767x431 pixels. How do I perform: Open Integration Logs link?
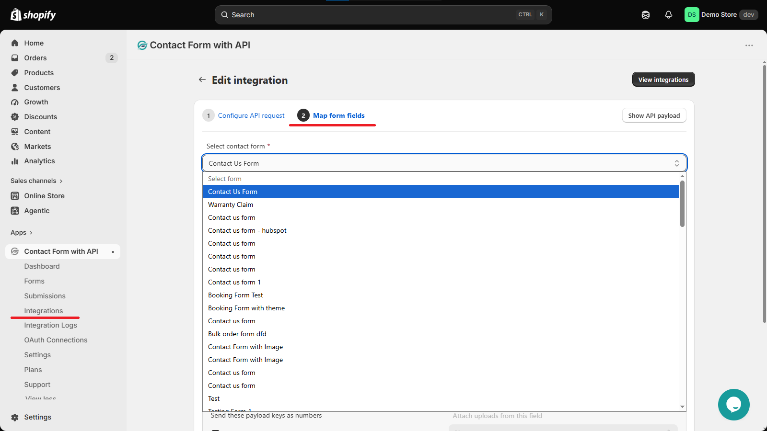point(50,325)
